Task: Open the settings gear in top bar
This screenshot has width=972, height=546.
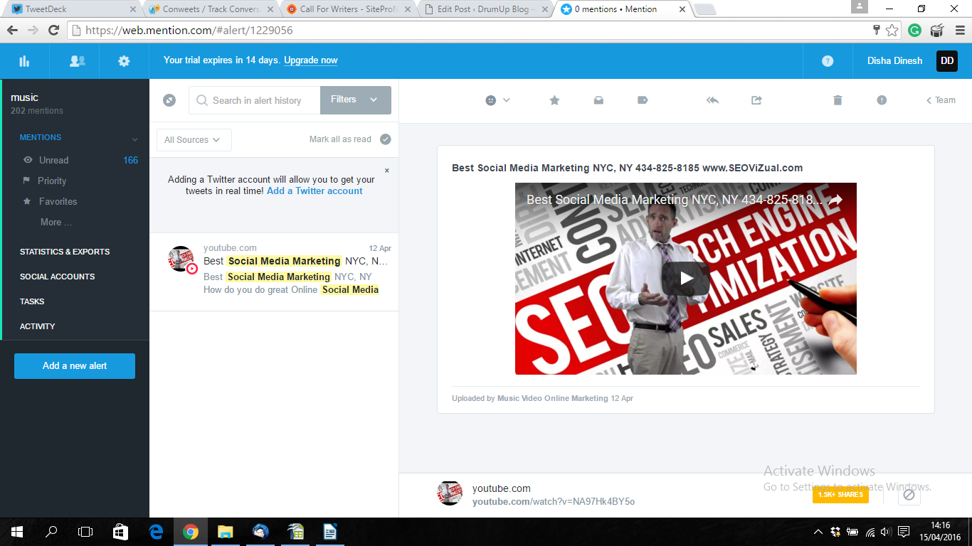Action: (124, 61)
